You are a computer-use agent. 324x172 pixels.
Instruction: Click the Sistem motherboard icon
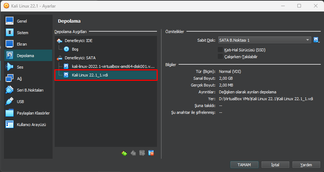tap(9, 32)
